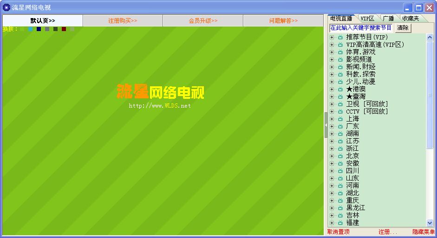Open the 注册购买>> page tab
Image resolution: width=437 pixels, height=238 pixels.
(123, 20)
